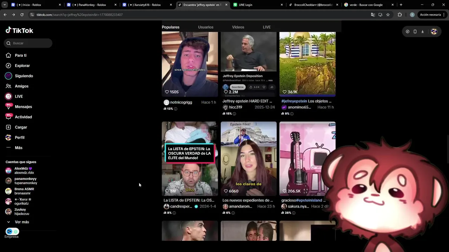Open the sakura.nya... profile link
This screenshot has width=449, height=252.
click(x=299, y=206)
